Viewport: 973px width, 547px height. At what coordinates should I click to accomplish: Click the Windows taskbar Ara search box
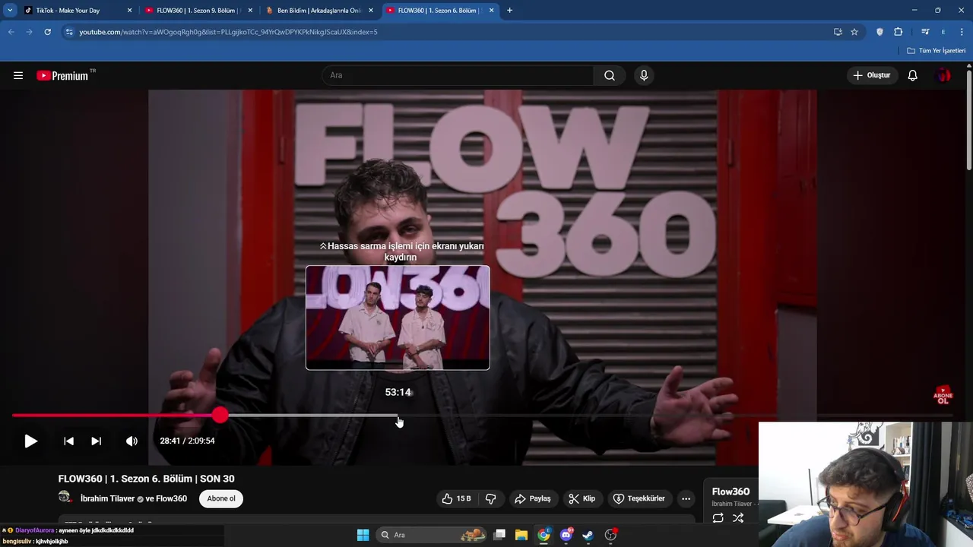431,535
